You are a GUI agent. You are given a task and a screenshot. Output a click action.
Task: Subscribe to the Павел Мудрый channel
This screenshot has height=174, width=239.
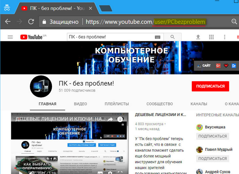click(213, 158)
